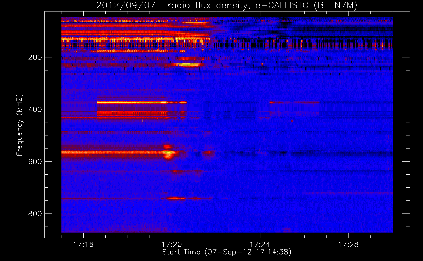
Task: Click the bright burst blob near 600 MHz at 17:20
Action: (168, 152)
